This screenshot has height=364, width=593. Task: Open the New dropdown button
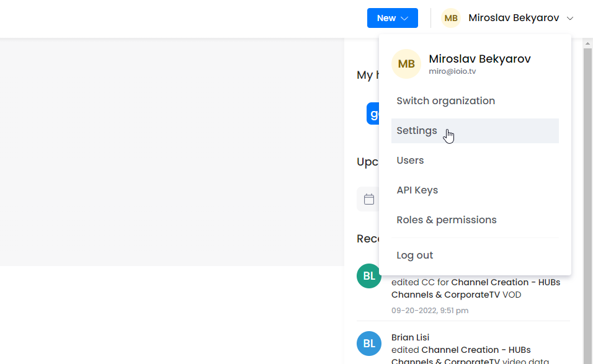pyautogui.click(x=392, y=18)
